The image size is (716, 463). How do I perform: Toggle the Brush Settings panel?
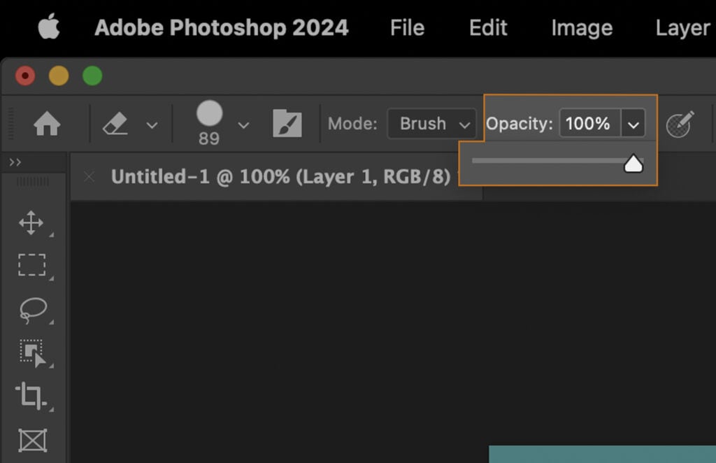coord(287,123)
